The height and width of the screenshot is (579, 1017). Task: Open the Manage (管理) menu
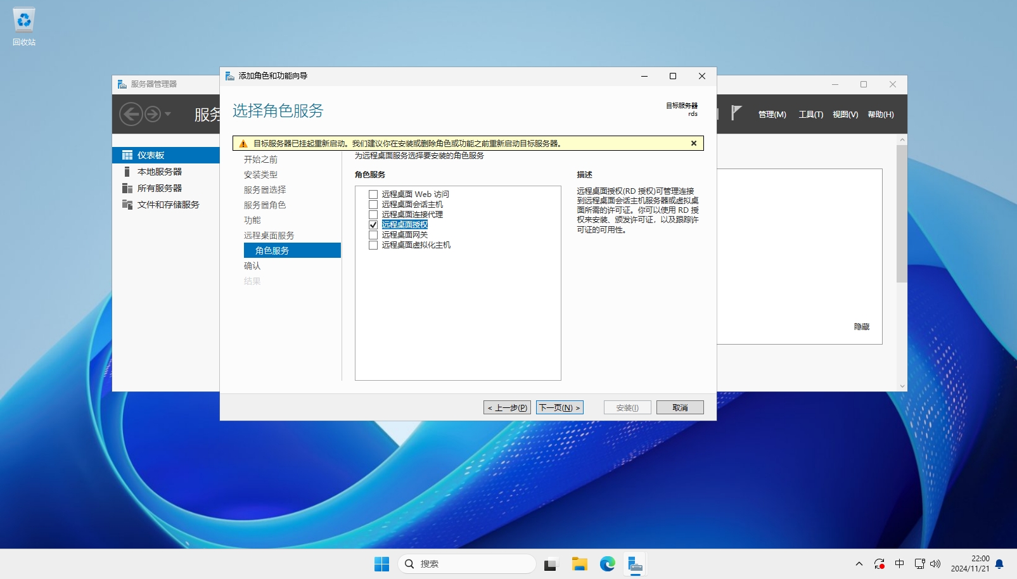coord(772,115)
